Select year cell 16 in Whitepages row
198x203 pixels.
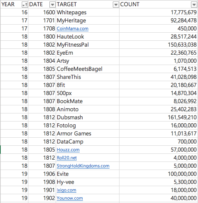tap(14, 12)
